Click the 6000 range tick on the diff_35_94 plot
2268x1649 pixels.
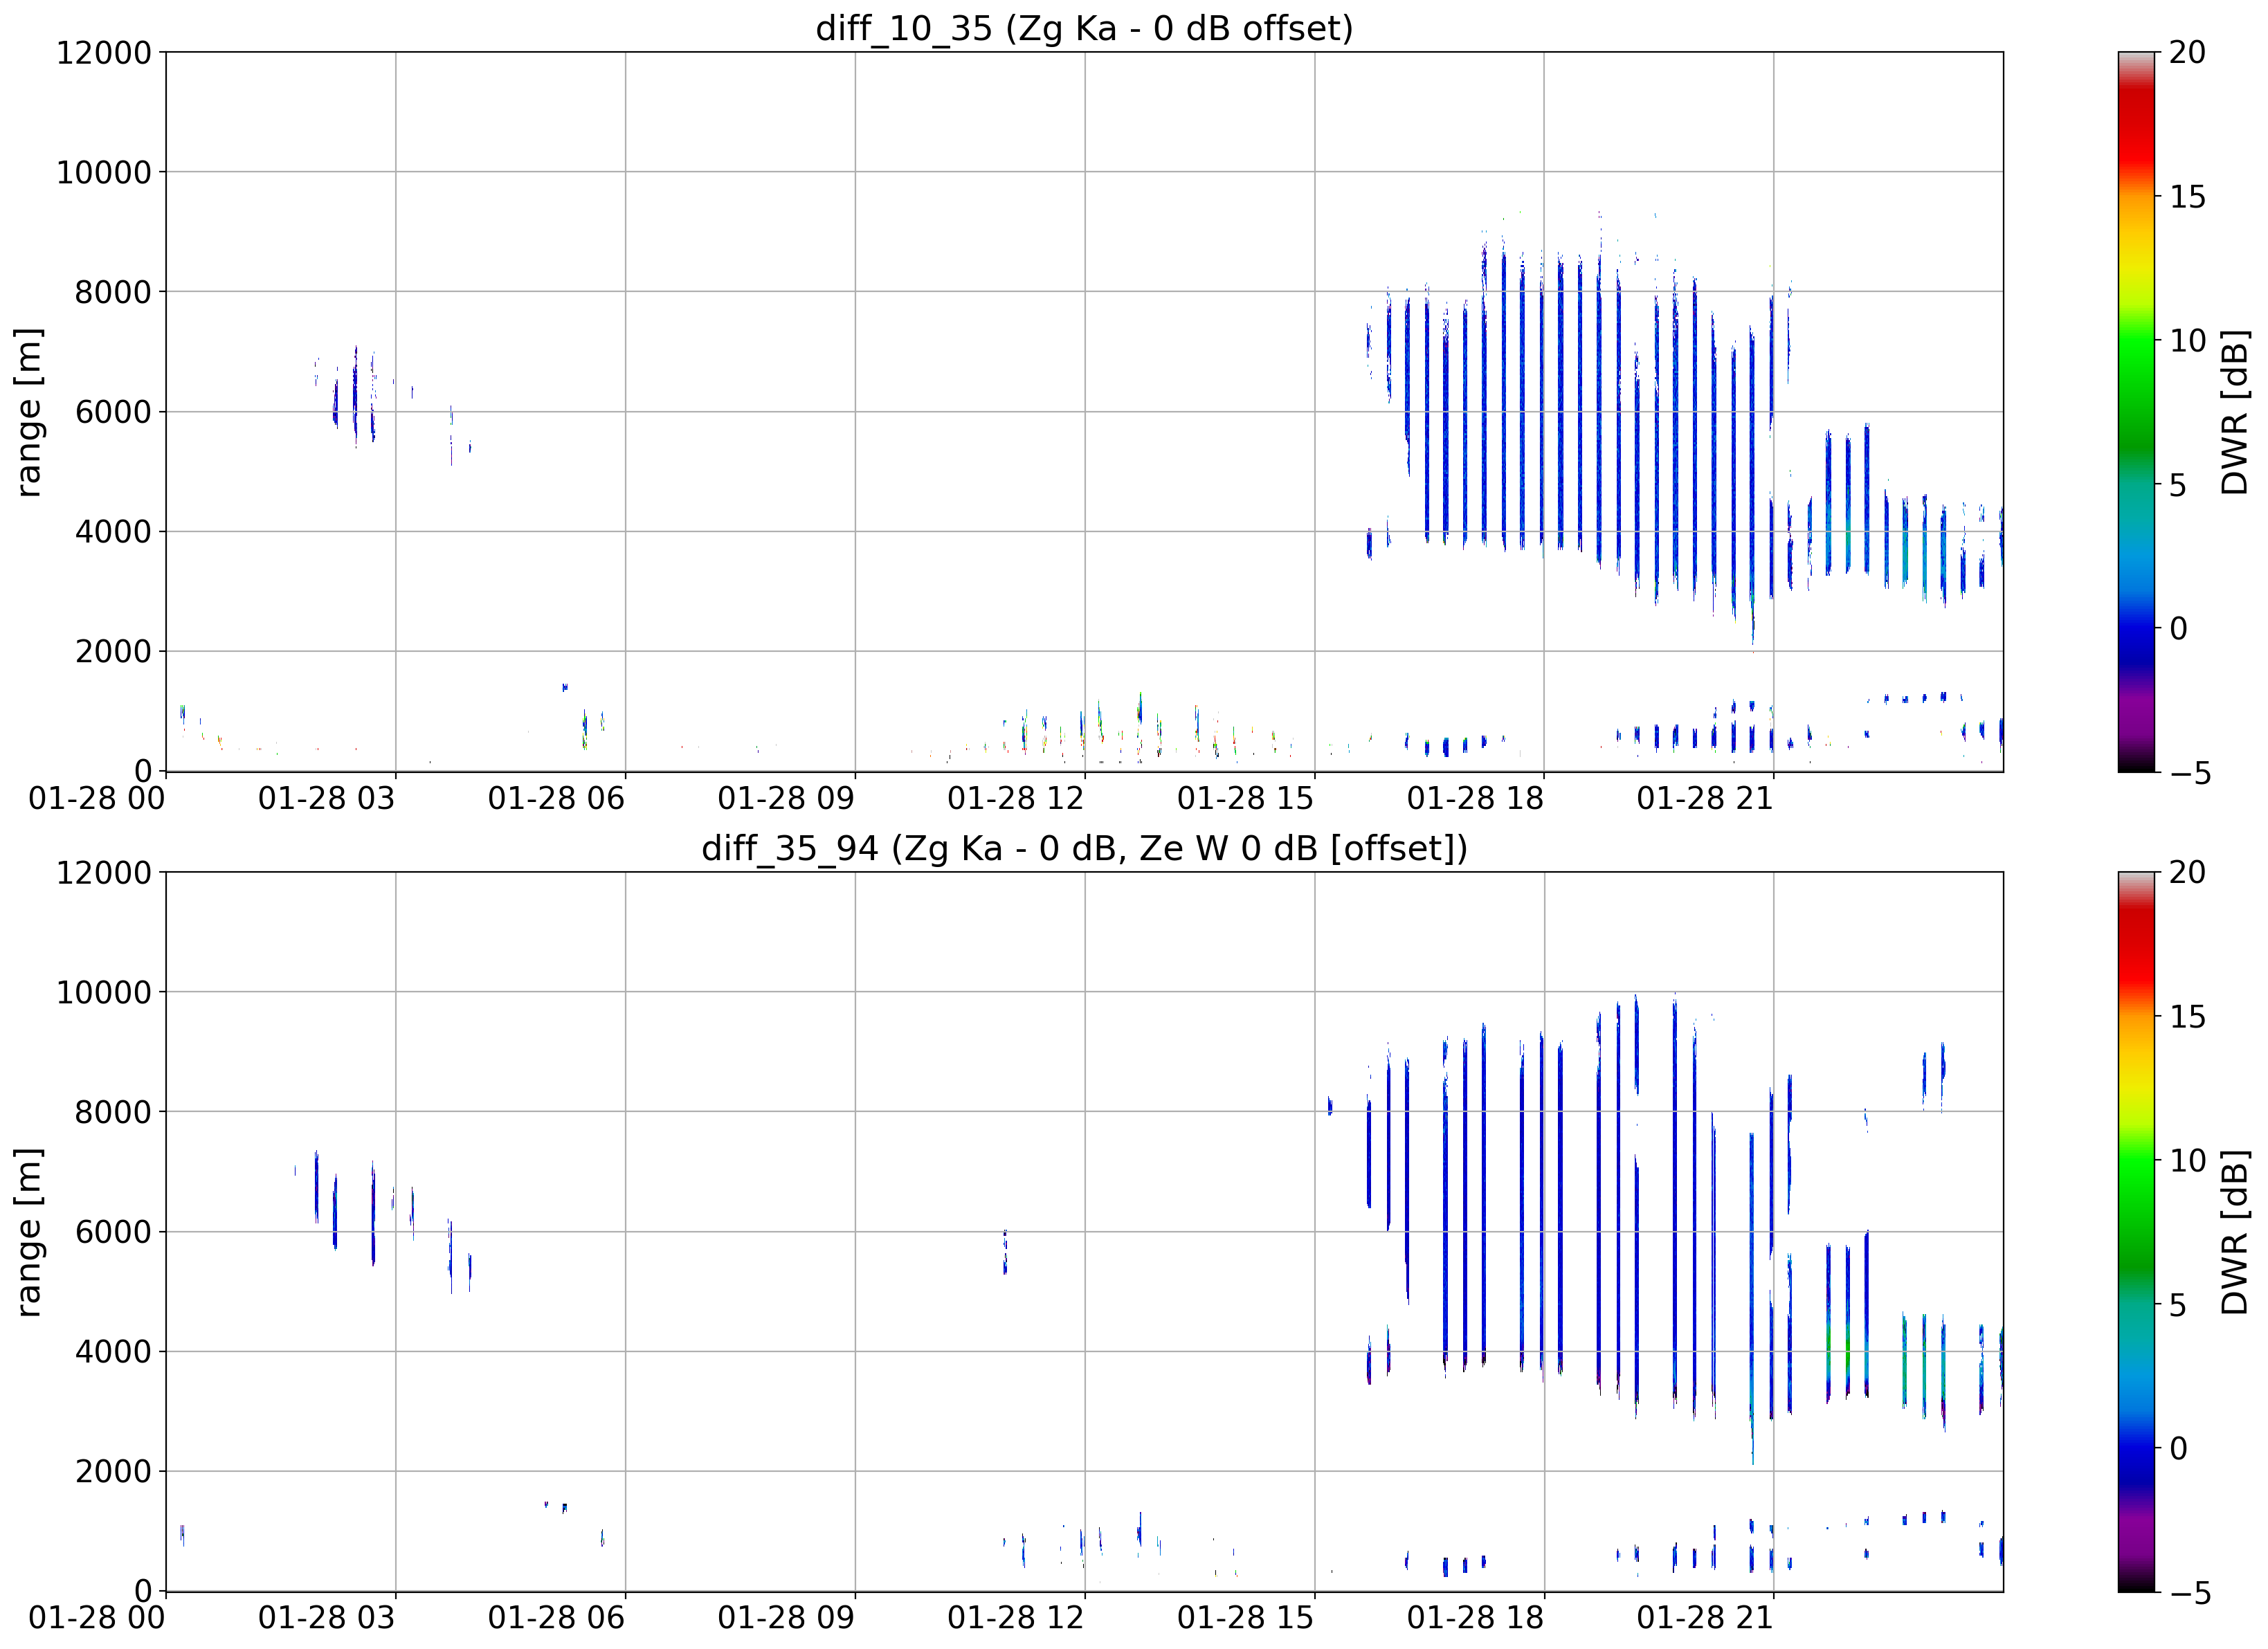(113, 1232)
